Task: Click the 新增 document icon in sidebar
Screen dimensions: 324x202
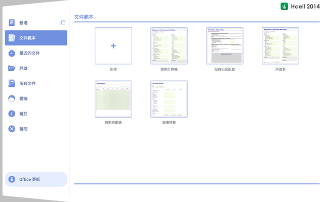Action: coord(12,23)
